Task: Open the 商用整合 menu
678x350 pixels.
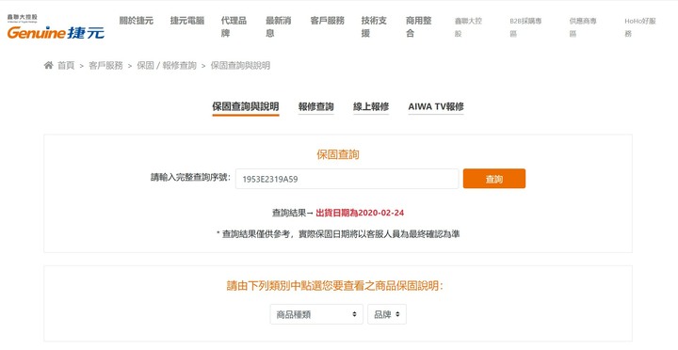Action: point(418,26)
